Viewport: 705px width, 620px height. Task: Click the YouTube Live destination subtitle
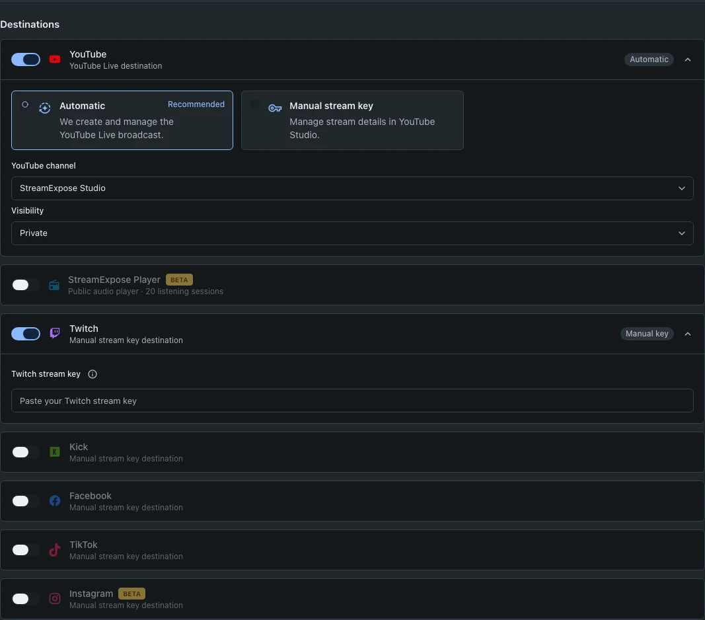(x=116, y=65)
